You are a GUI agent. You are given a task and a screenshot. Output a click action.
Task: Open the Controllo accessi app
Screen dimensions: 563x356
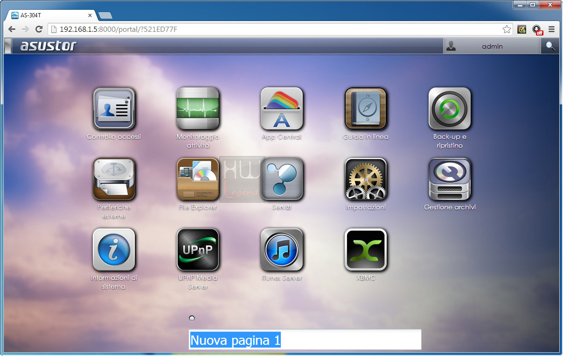click(114, 109)
